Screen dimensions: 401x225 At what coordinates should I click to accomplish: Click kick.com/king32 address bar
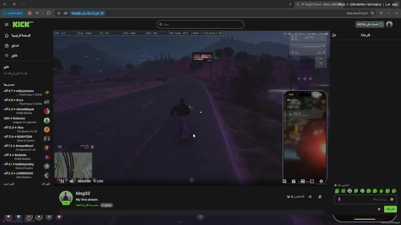click(x=357, y=13)
